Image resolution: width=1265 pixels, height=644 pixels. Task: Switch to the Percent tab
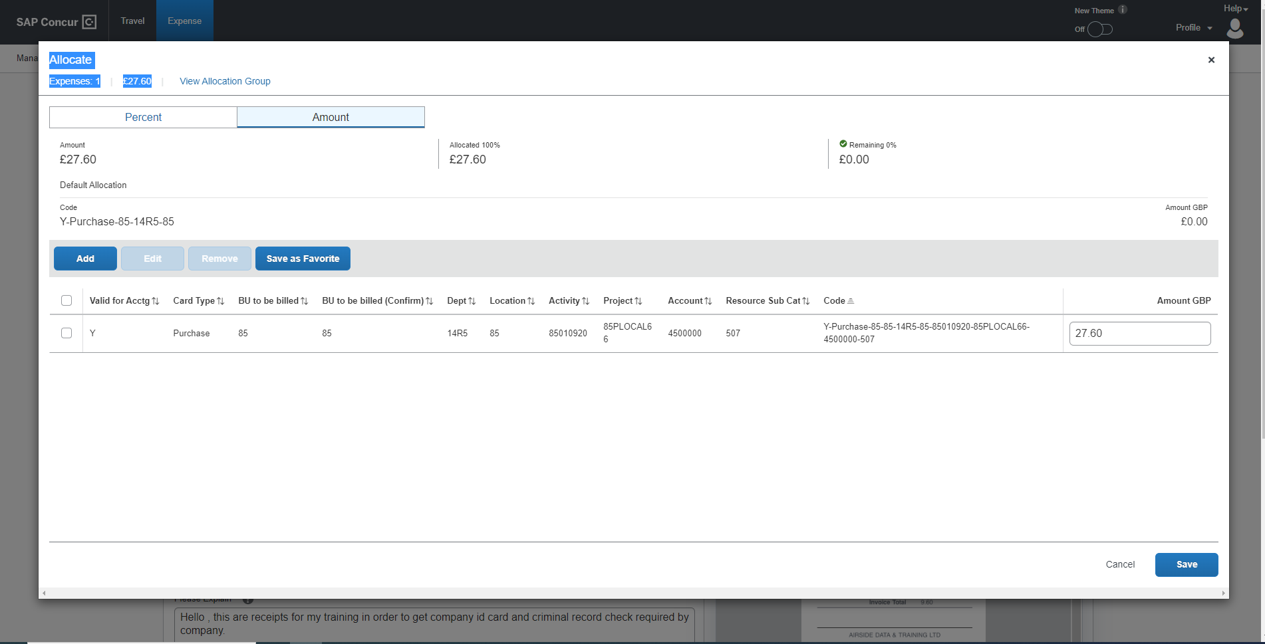coord(142,117)
